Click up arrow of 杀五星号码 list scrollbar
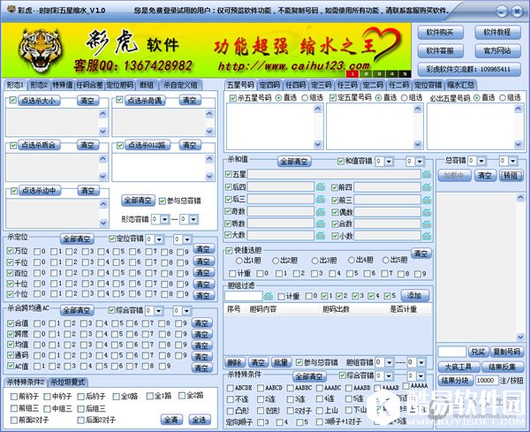The height and width of the screenshot is (432, 530). 318,108
